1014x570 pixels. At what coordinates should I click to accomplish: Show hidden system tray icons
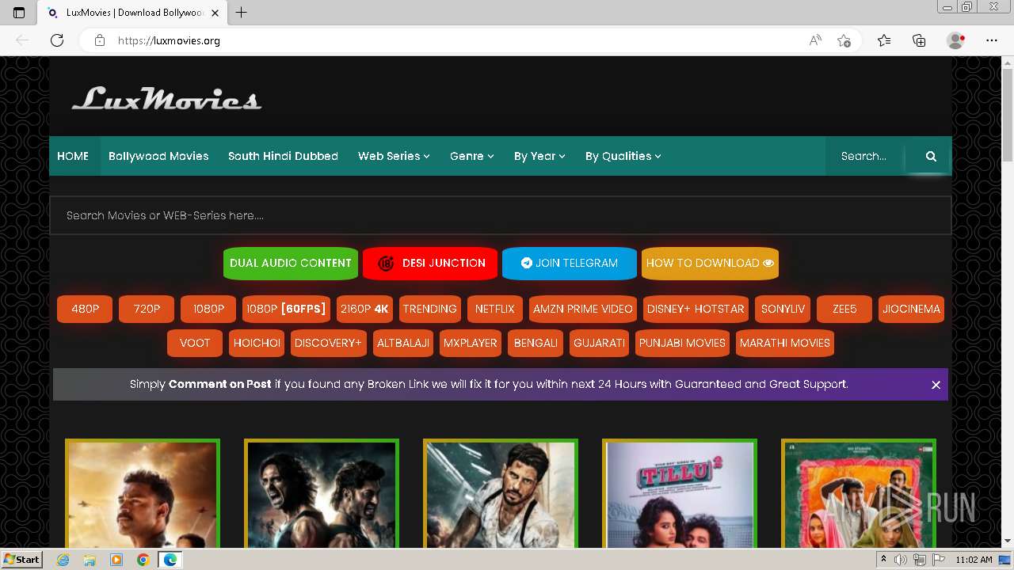[x=883, y=560]
